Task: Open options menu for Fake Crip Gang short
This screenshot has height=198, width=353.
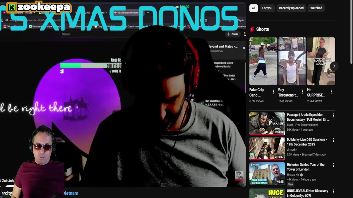Action: 273,92
